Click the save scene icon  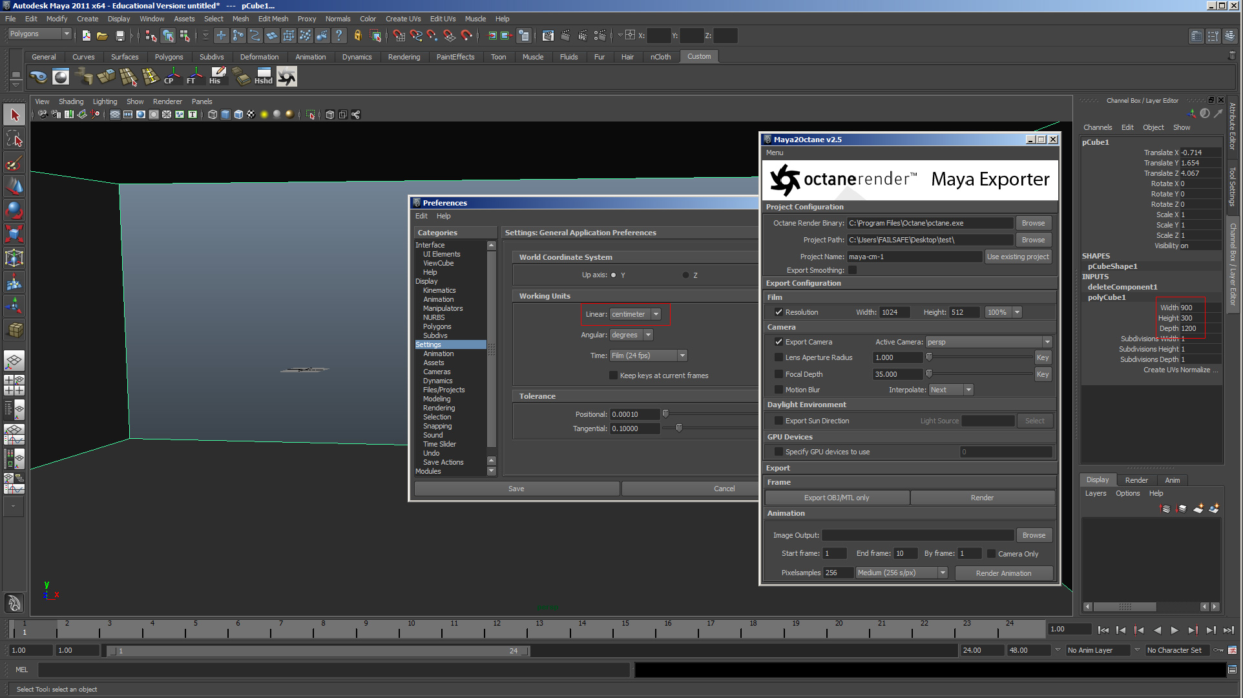pos(120,36)
